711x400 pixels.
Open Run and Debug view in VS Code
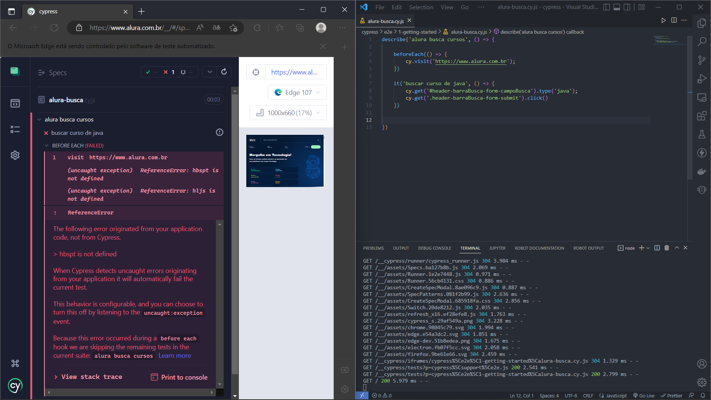(702, 79)
